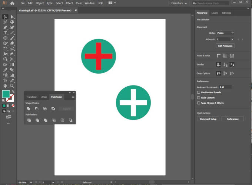Select the Rotate tool

click(5, 48)
